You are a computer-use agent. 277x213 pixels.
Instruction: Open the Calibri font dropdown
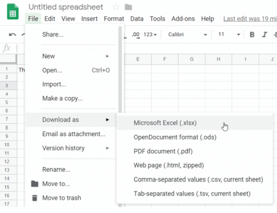point(187,34)
